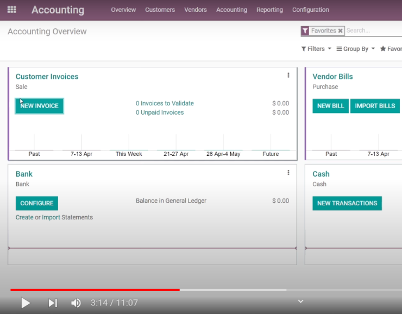Open the 0 Unpaid Invoices link
Viewport: 402px width, 314px height.
[x=160, y=112]
